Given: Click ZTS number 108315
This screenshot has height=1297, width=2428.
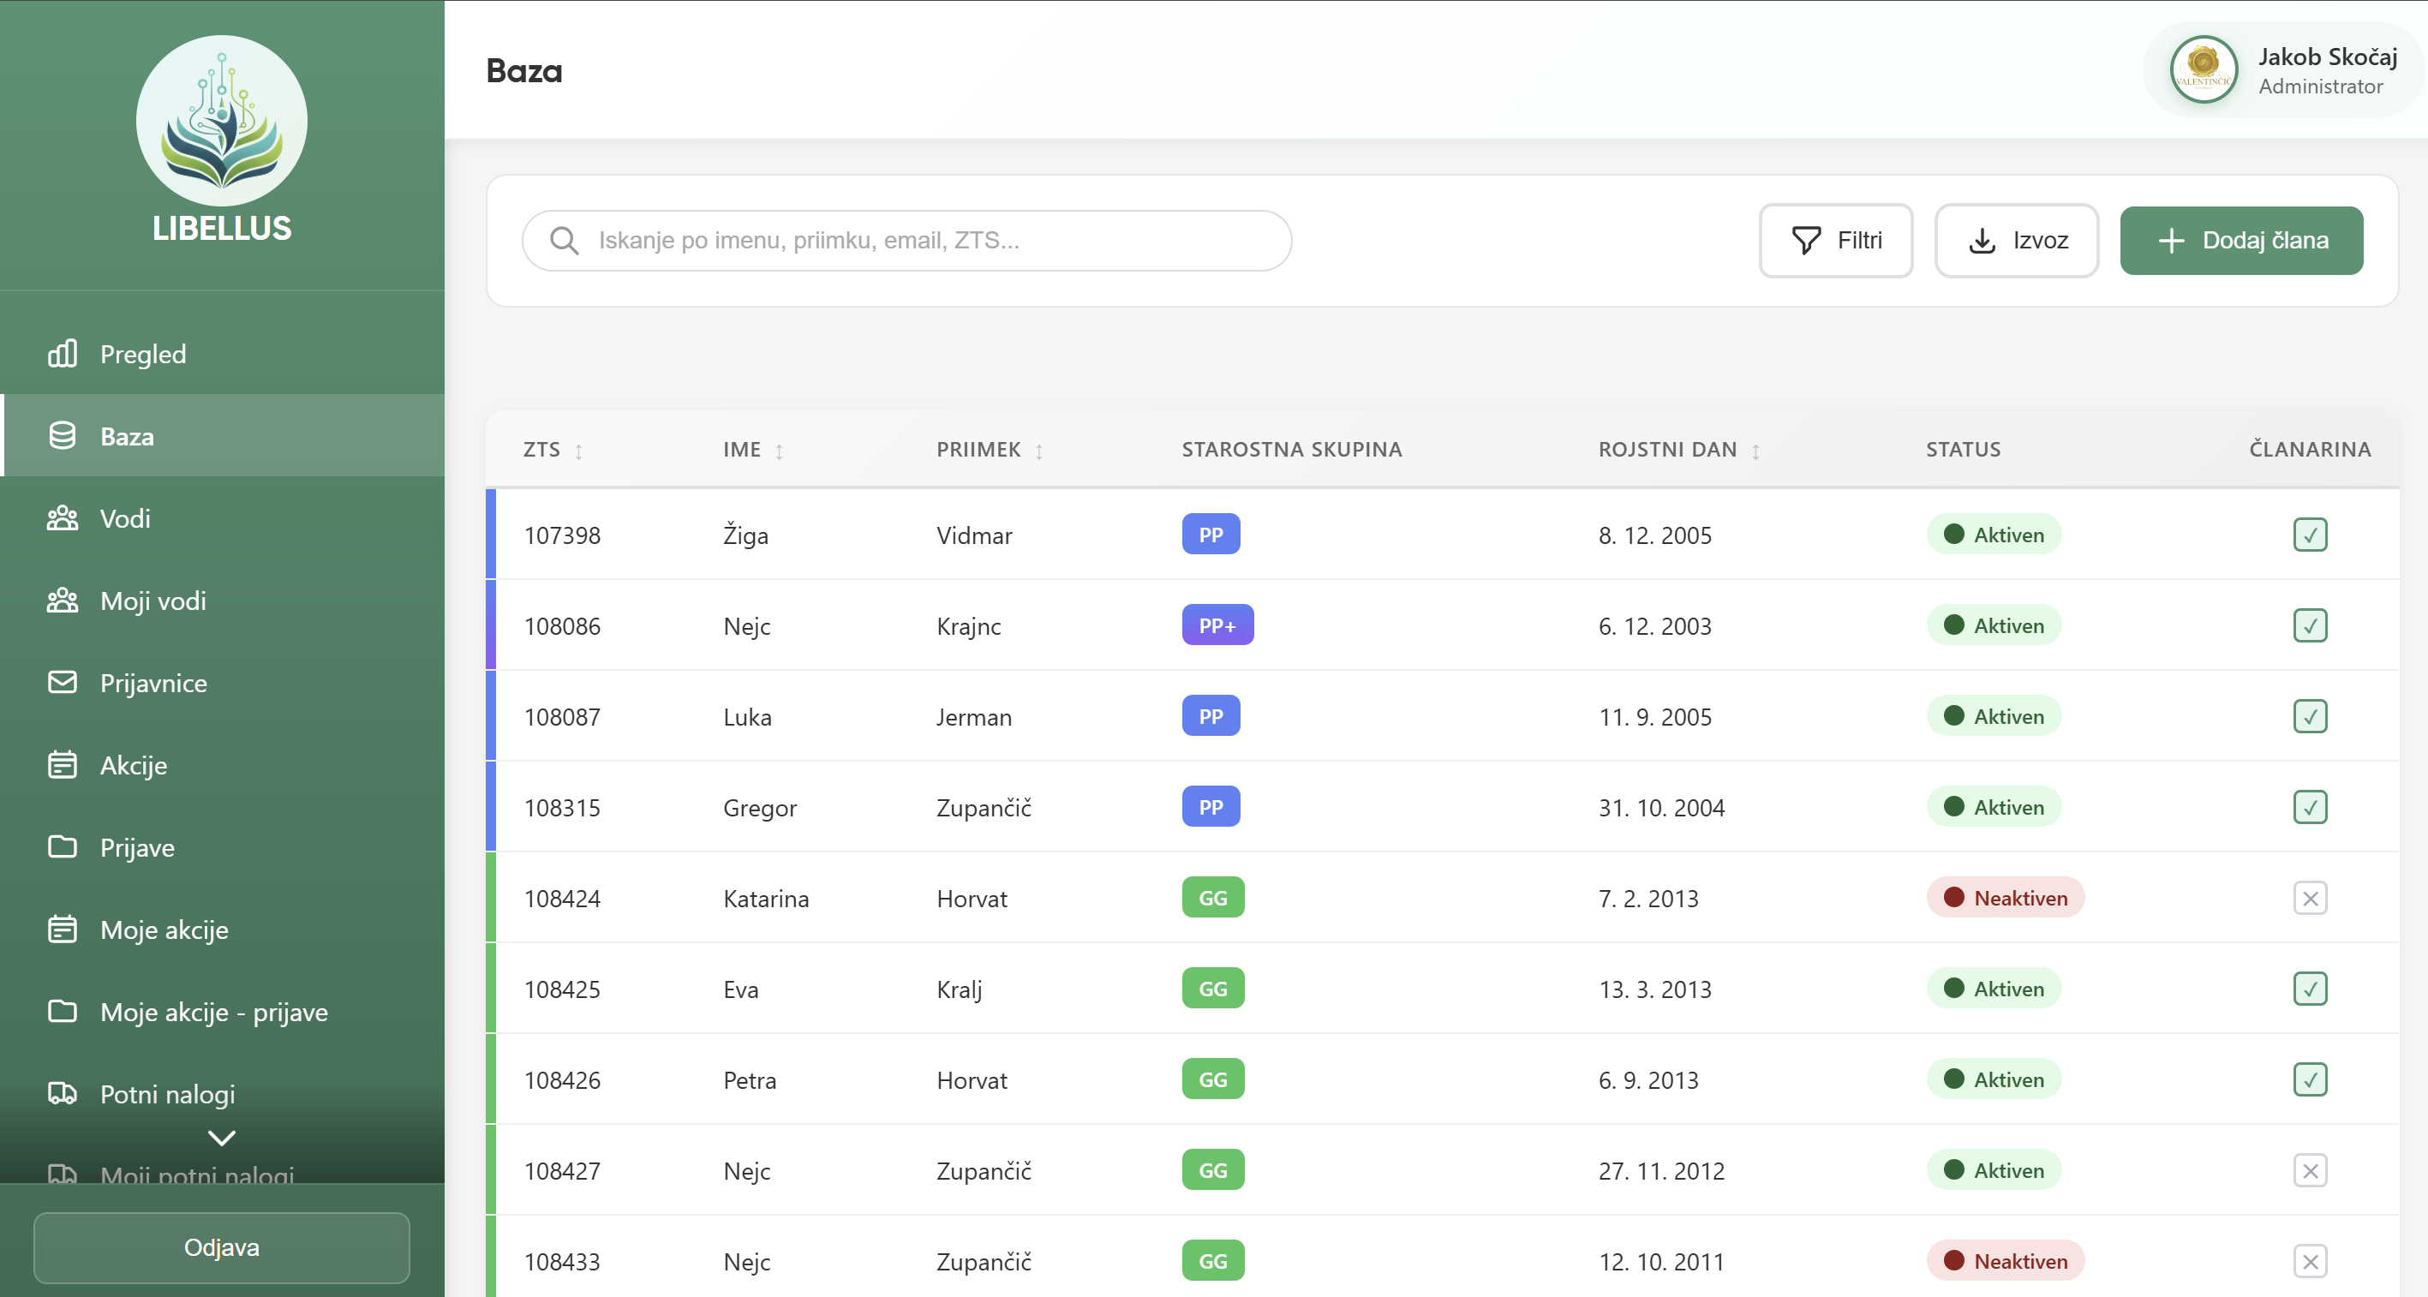Looking at the screenshot, I should (x=562, y=808).
